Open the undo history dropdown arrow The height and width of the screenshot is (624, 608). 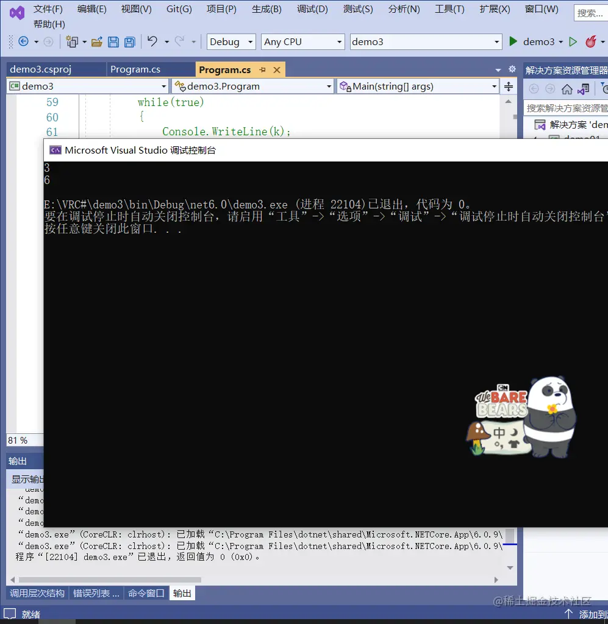(x=167, y=42)
